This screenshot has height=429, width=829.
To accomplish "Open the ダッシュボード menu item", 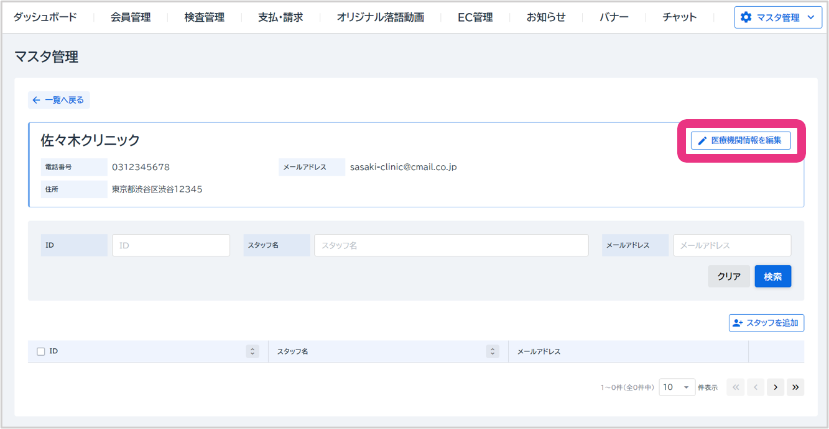I will 45,17.
